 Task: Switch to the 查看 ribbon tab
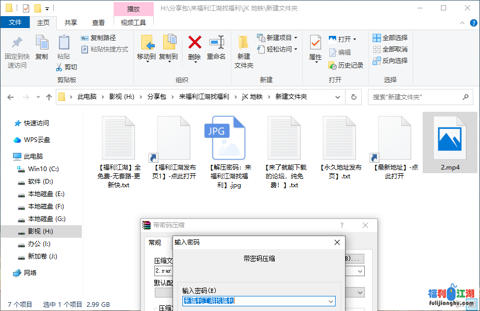click(99, 22)
